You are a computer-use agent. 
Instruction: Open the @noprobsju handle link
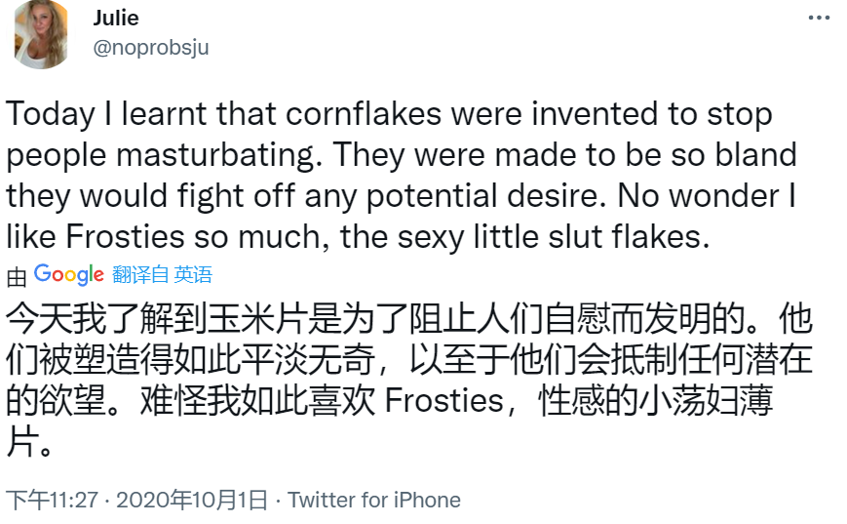pyautogui.click(x=151, y=48)
